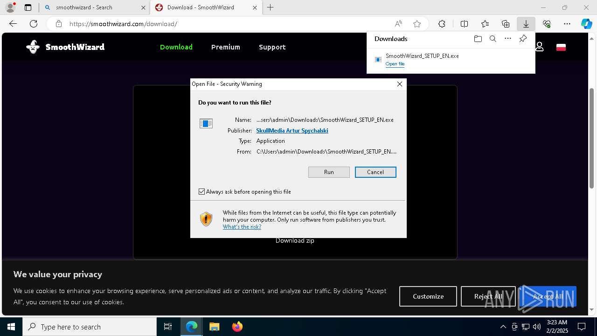The width and height of the screenshot is (597, 336).
Task: Open Windows Start menu
Action: click(11, 327)
